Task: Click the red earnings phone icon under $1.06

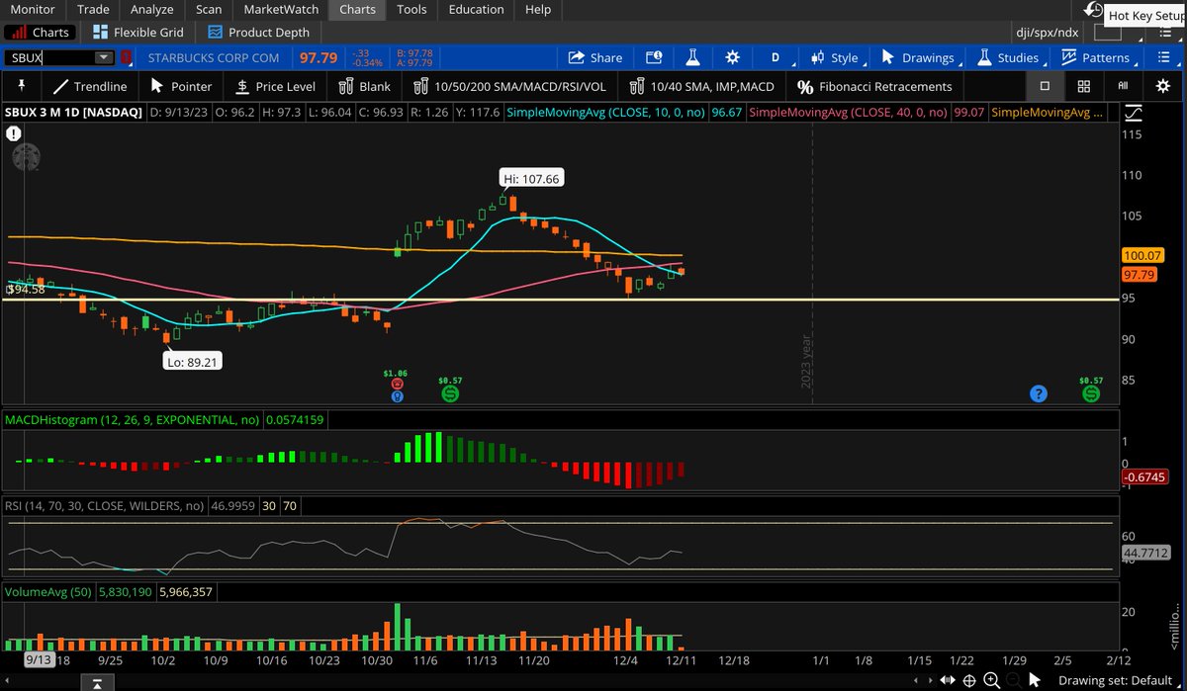Action: click(397, 384)
